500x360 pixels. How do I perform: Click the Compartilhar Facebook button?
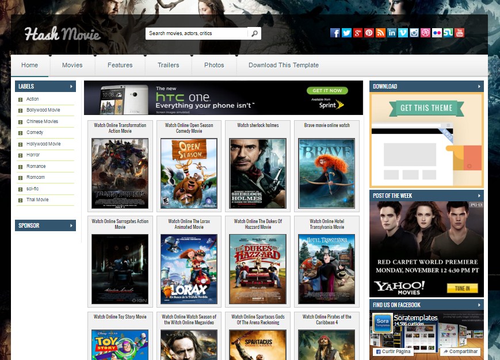(x=460, y=351)
